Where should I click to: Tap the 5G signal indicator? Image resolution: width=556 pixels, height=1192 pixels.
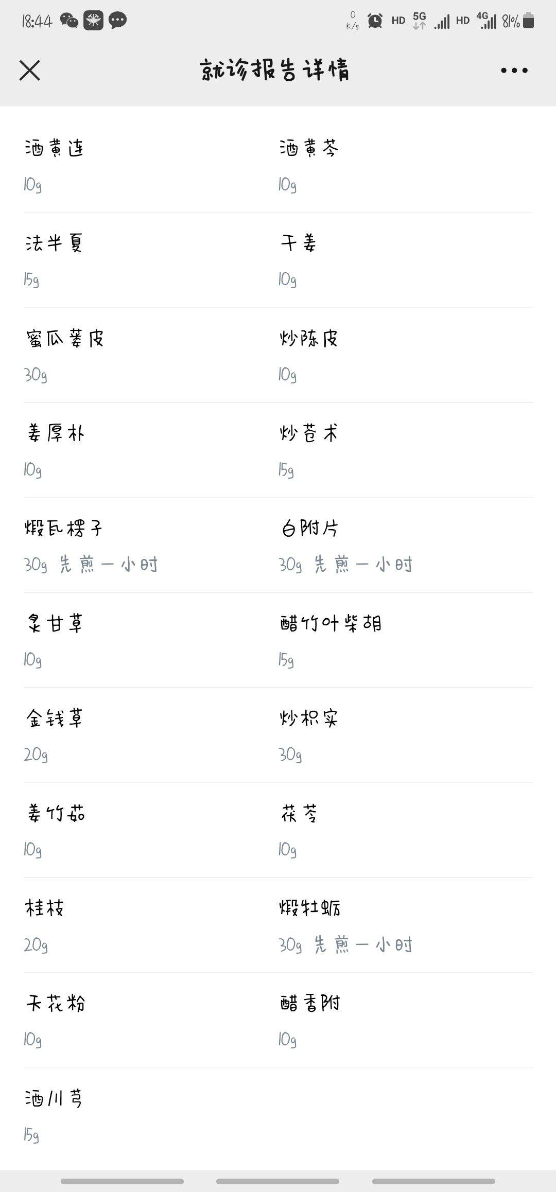point(420,21)
